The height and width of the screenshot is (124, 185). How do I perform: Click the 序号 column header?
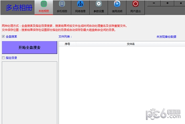coord(67,44)
